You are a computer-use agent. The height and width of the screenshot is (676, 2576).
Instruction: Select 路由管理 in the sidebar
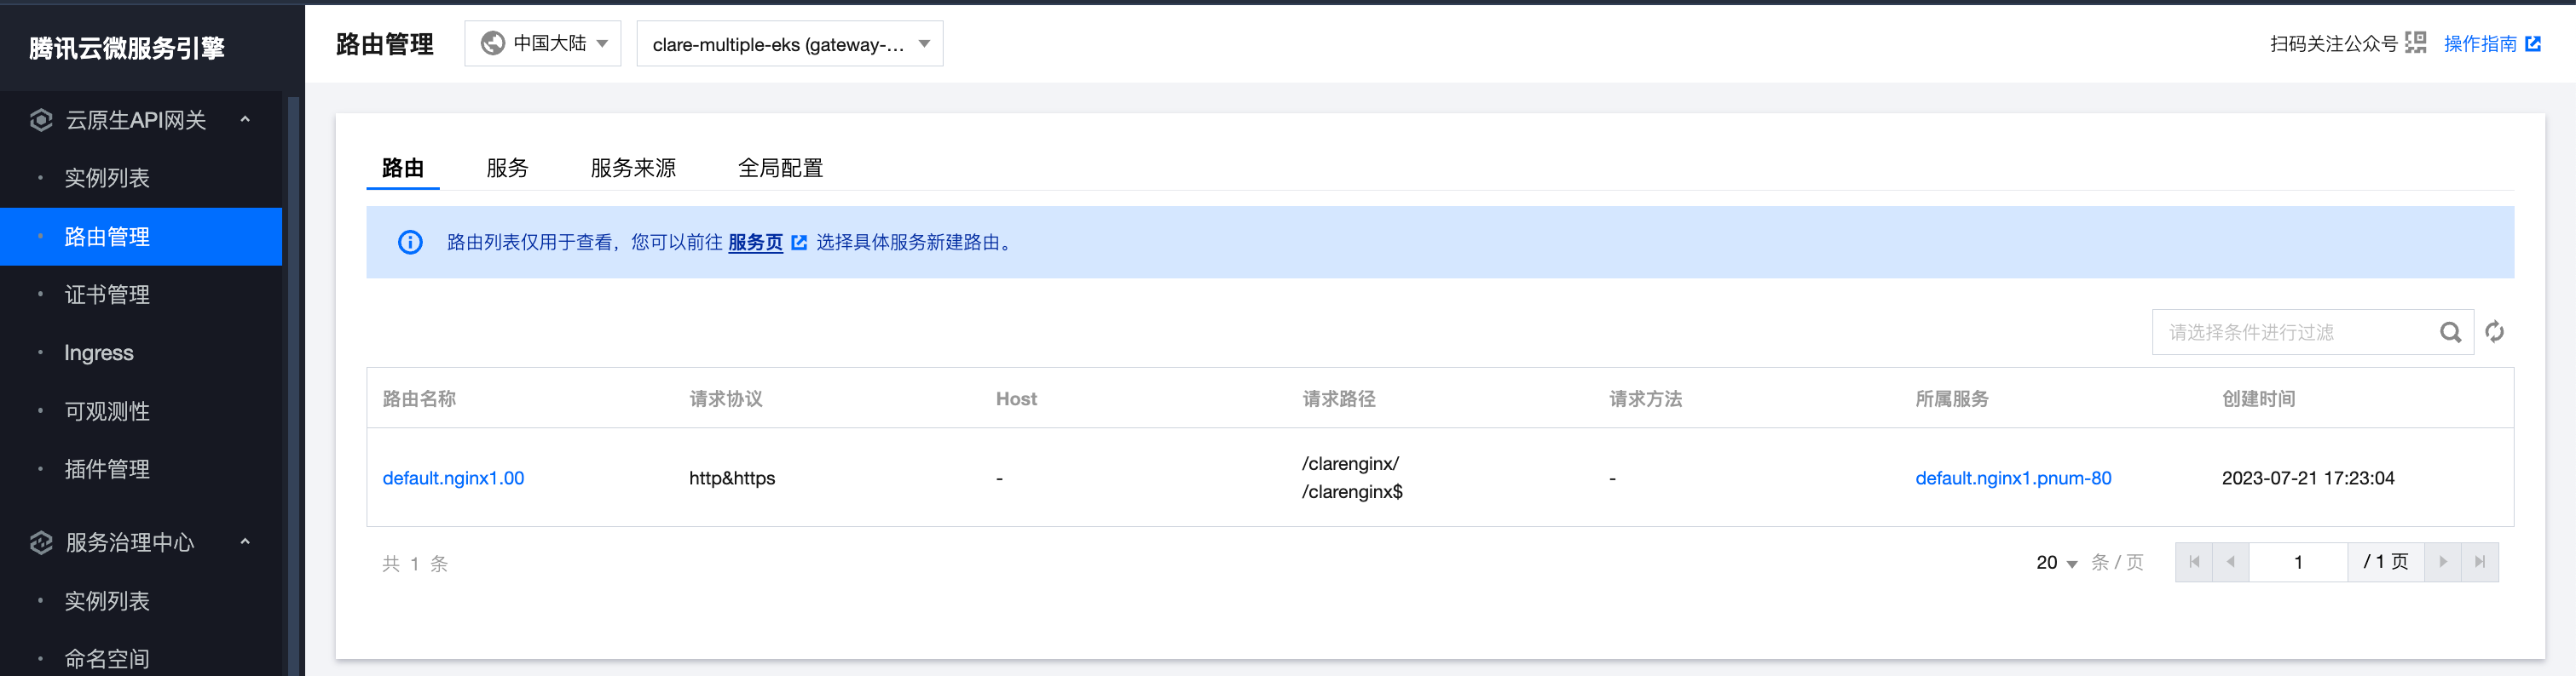point(141,237)
